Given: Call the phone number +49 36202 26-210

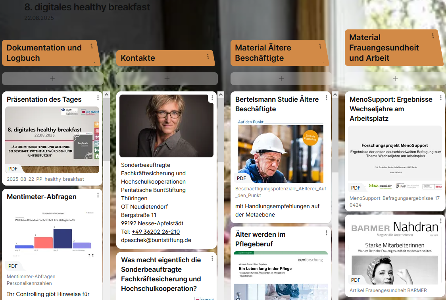Looking at the screenshot, I should coord(156,232).
